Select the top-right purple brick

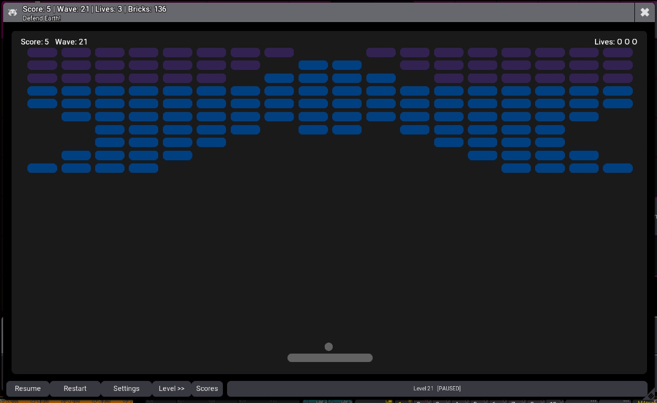click(x=618, y=53)
